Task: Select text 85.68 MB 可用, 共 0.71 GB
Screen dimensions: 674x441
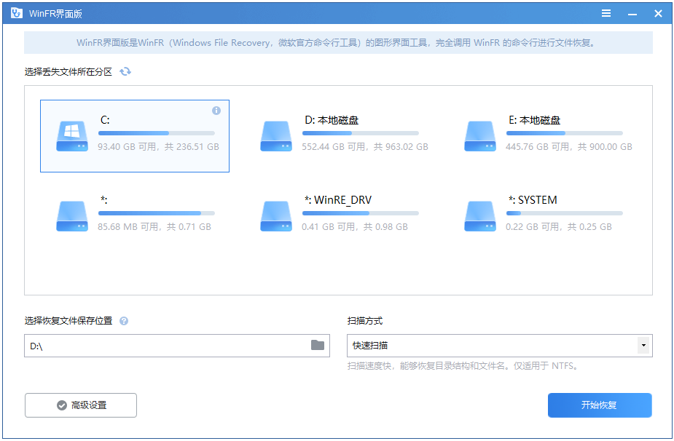Action: [154, 227]
